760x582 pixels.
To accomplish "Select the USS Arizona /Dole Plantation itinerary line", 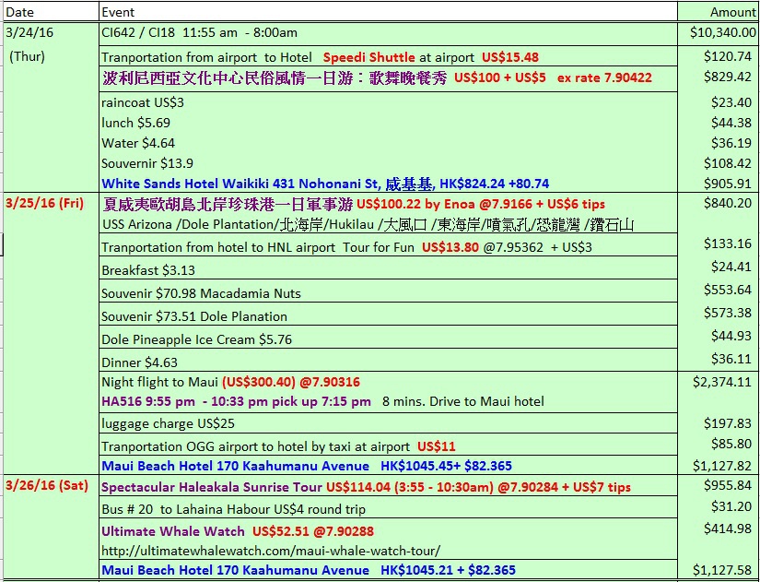I will [368, 225].
